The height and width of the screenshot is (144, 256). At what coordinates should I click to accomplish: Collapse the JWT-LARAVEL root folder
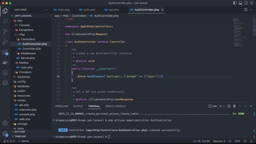click(23, 16)
